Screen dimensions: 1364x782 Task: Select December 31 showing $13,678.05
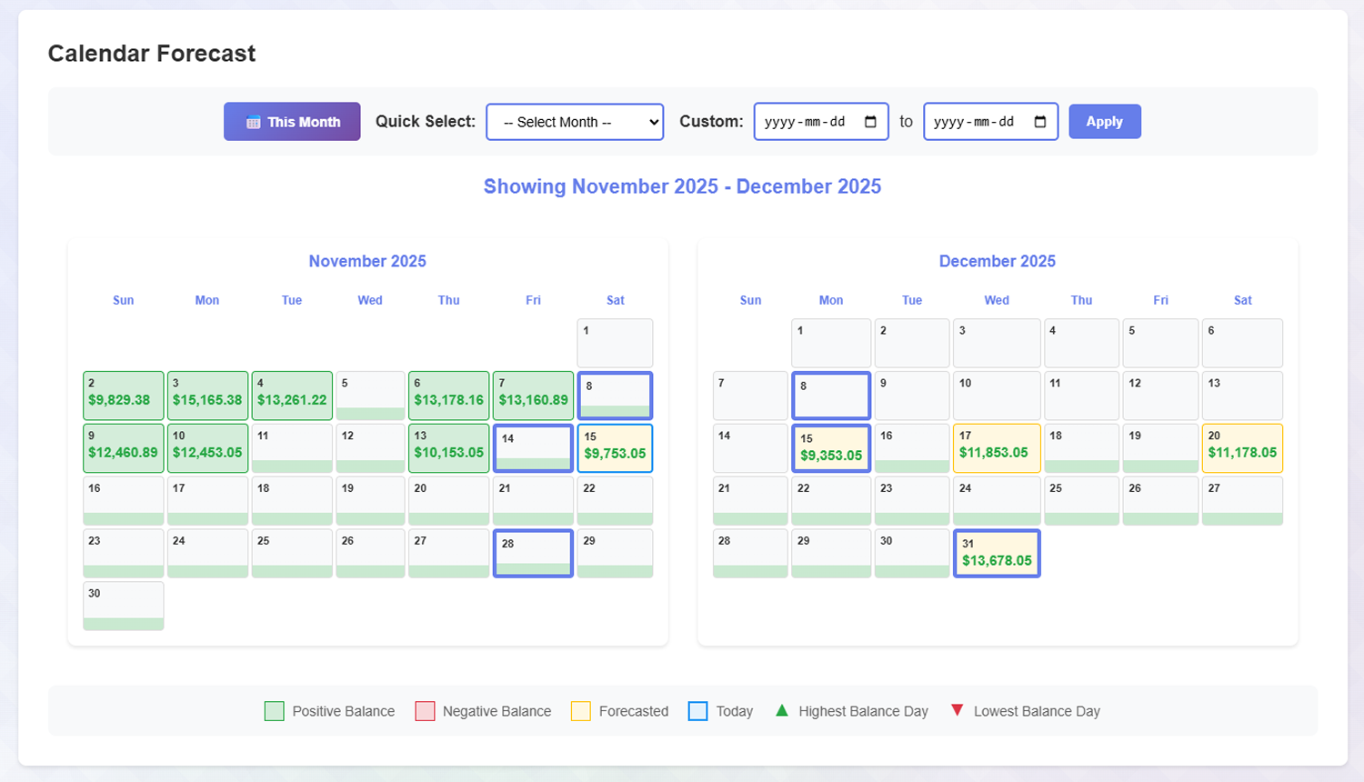click(997, 554)
